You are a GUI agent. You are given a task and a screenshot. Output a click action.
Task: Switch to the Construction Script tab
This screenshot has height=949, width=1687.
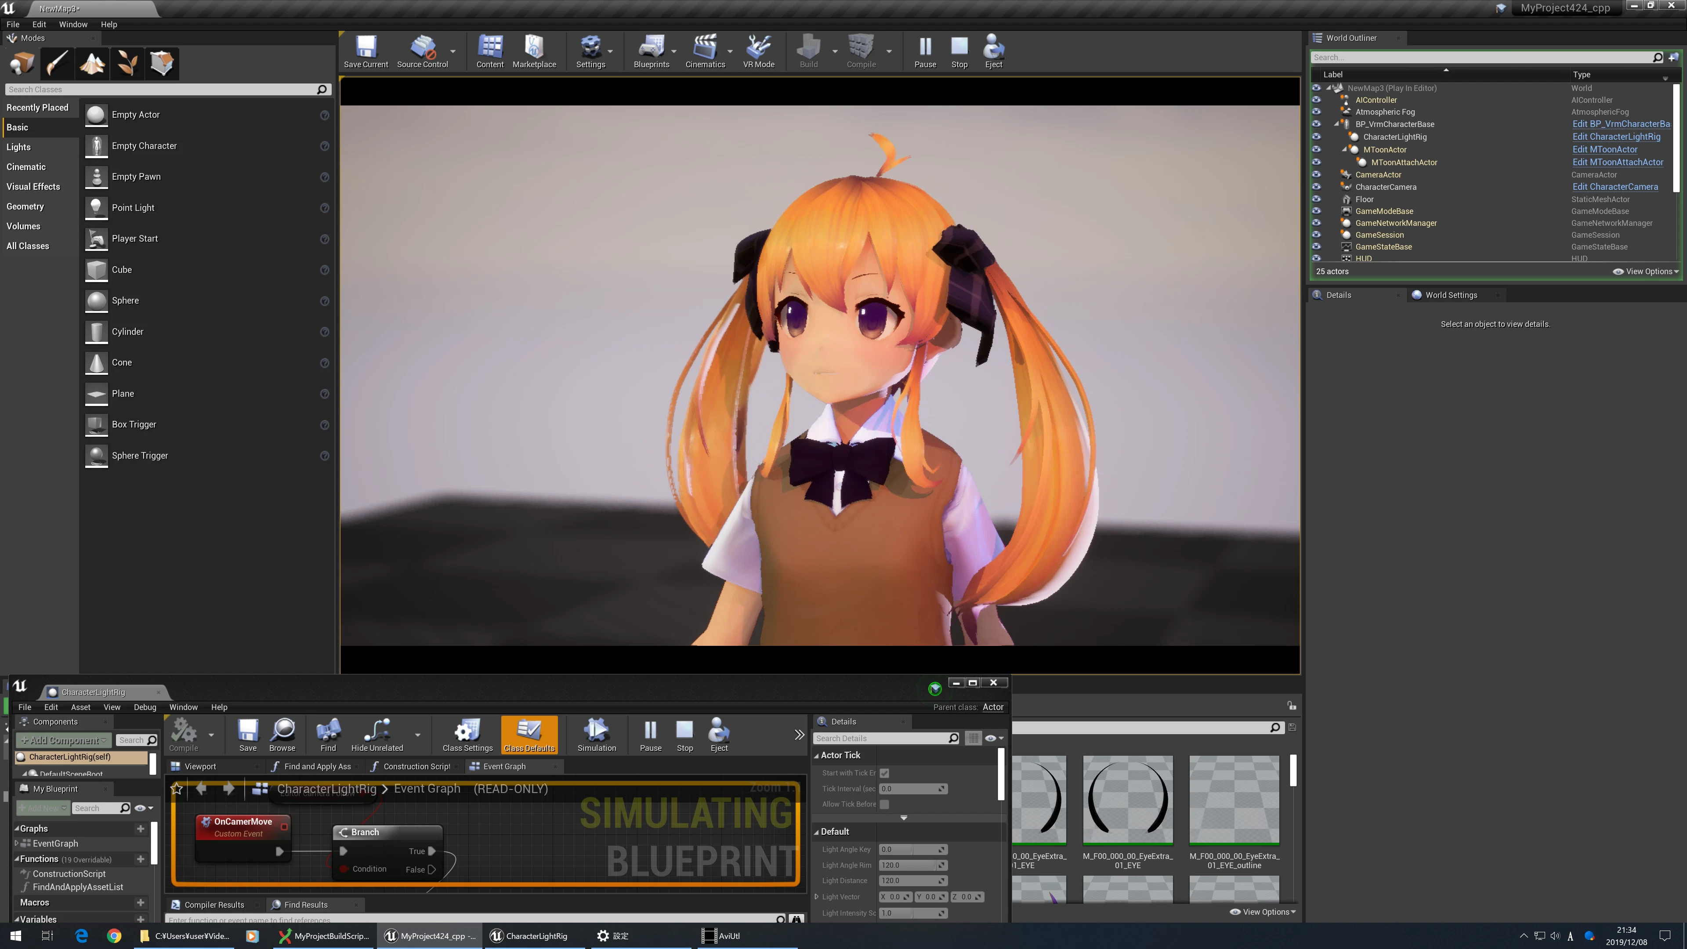coord(416,766)
